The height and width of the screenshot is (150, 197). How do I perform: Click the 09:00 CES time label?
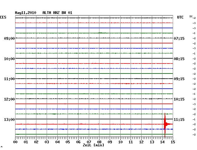tap(9, 38)
